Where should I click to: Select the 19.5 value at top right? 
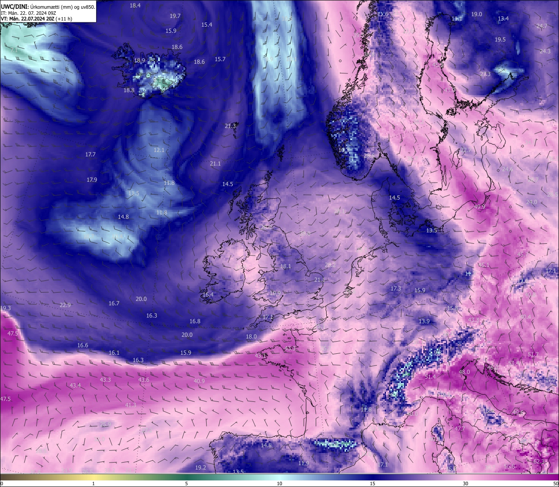500,40
